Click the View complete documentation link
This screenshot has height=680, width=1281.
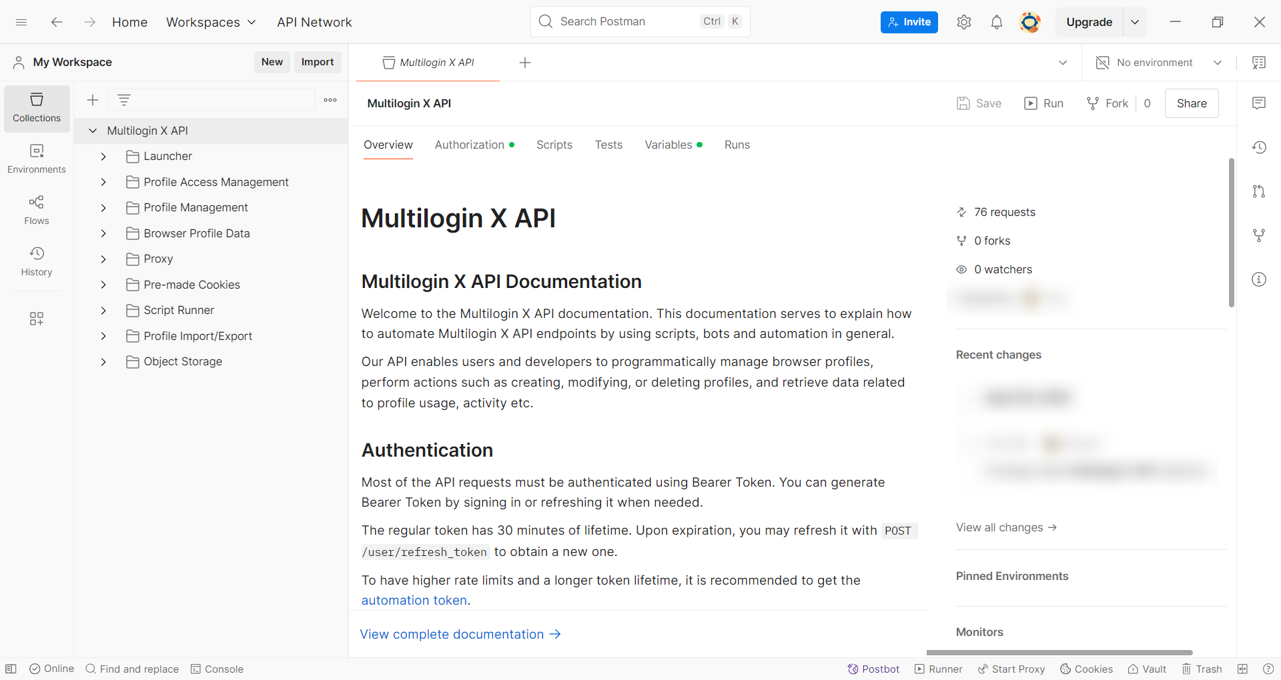tap(452, 634)
